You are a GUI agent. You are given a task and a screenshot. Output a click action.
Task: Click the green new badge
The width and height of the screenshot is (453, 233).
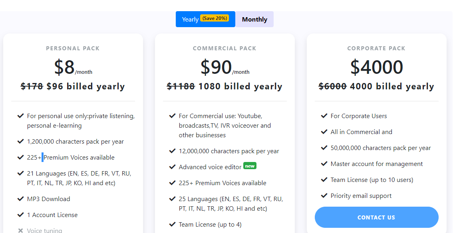coord(250,166)
